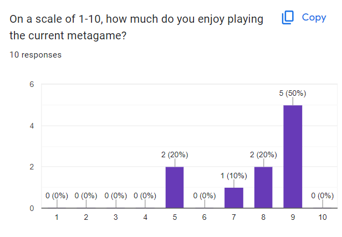Viewport: 342px width, 237px height.
Task: Click the "1 (10%)" data label
Action: [234, 176]
